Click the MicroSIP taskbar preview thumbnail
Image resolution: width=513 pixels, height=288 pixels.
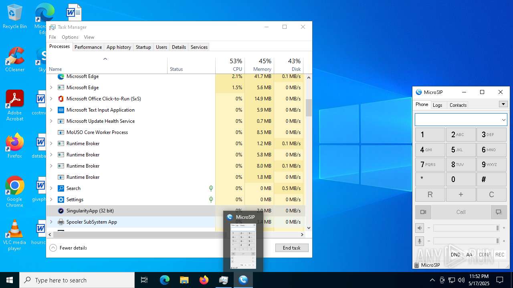click(x=243, y=246)
